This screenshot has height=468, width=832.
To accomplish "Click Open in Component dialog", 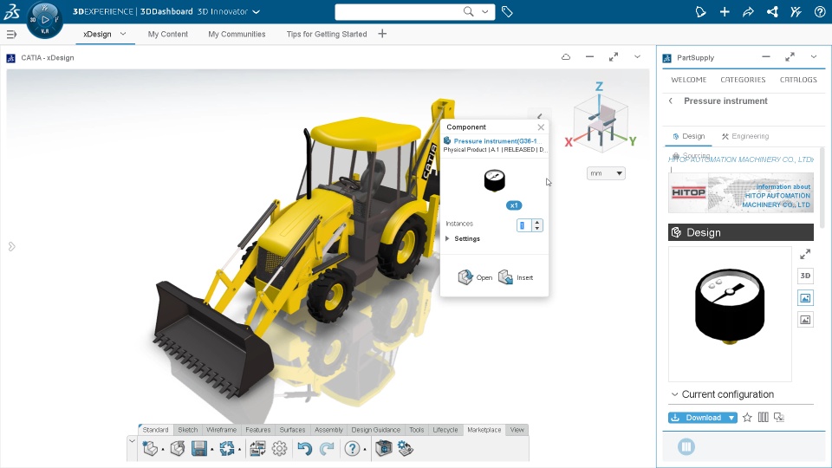I will click(x=476, y=277).
